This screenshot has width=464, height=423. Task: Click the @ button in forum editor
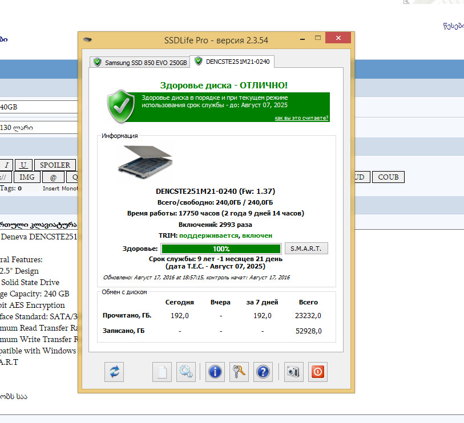[53, 177]
